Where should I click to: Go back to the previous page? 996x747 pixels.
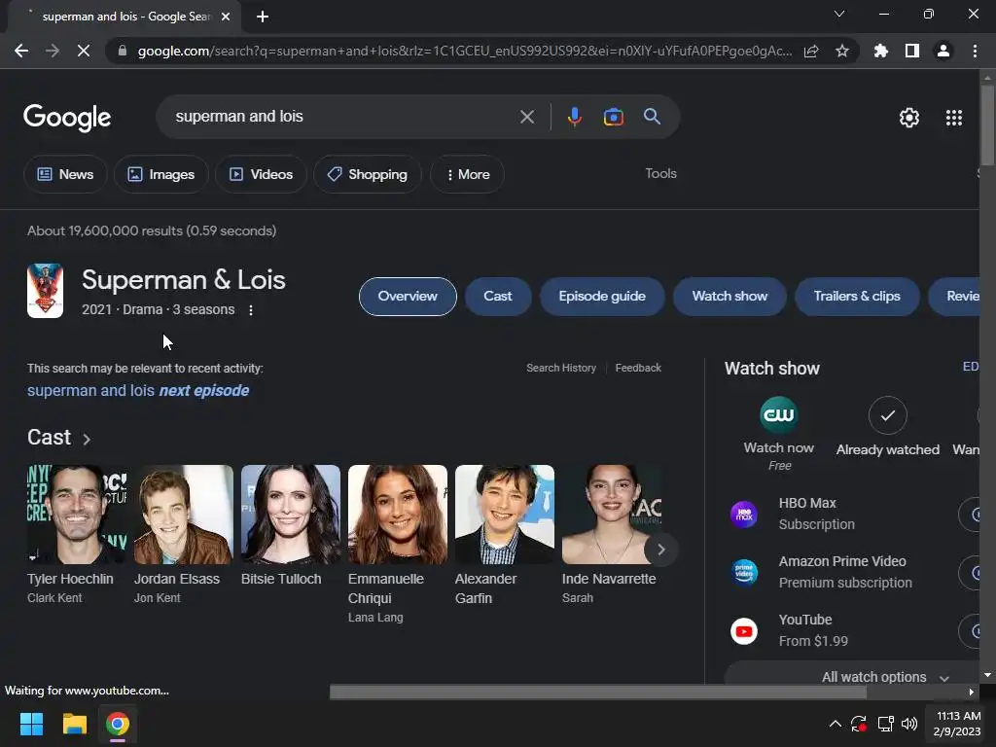point(21,51)
